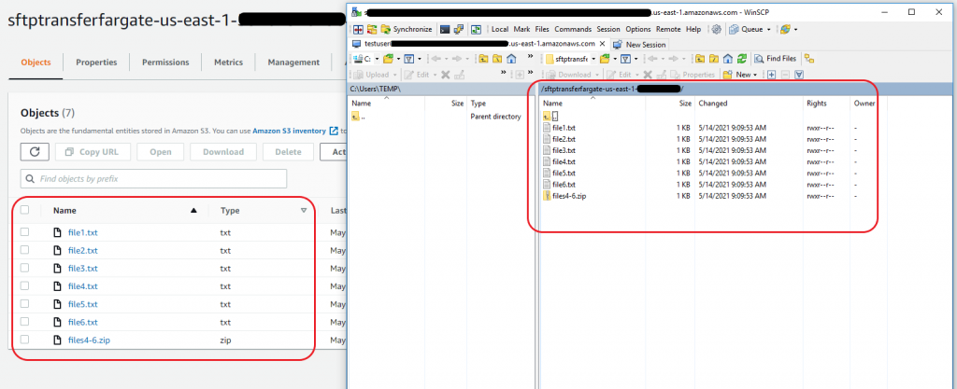The image size is (957, 389).
Task: Expand the remote filter dropdown arrow
Action: [x=636, y=59]
